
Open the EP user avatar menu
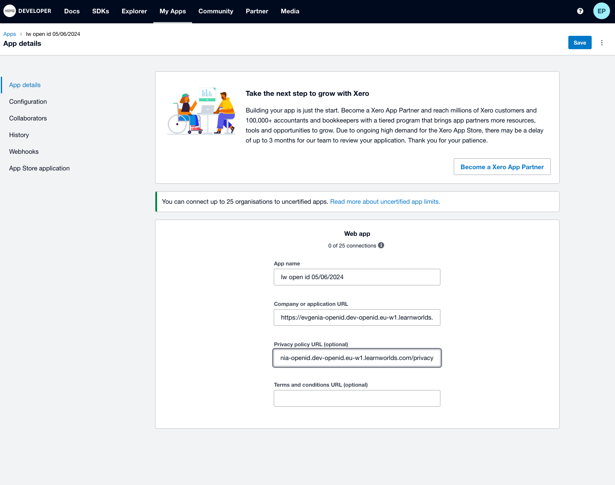[602, 11]
